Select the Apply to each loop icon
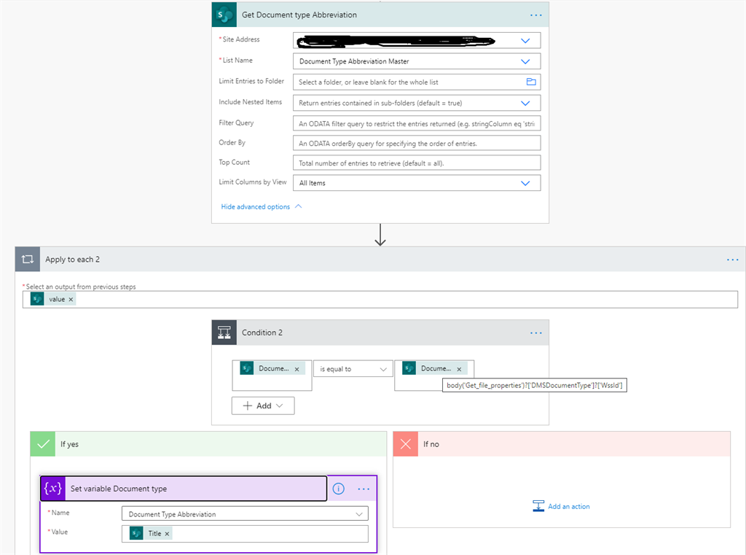746x555 pixels. pos(28,259)
